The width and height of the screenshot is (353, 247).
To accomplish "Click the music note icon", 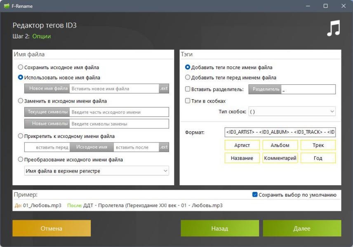I will (334, 28).
